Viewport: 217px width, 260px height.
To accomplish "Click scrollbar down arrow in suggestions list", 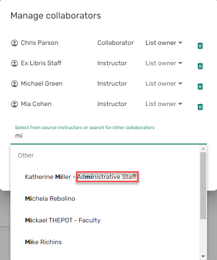I will tap(203, 256).
